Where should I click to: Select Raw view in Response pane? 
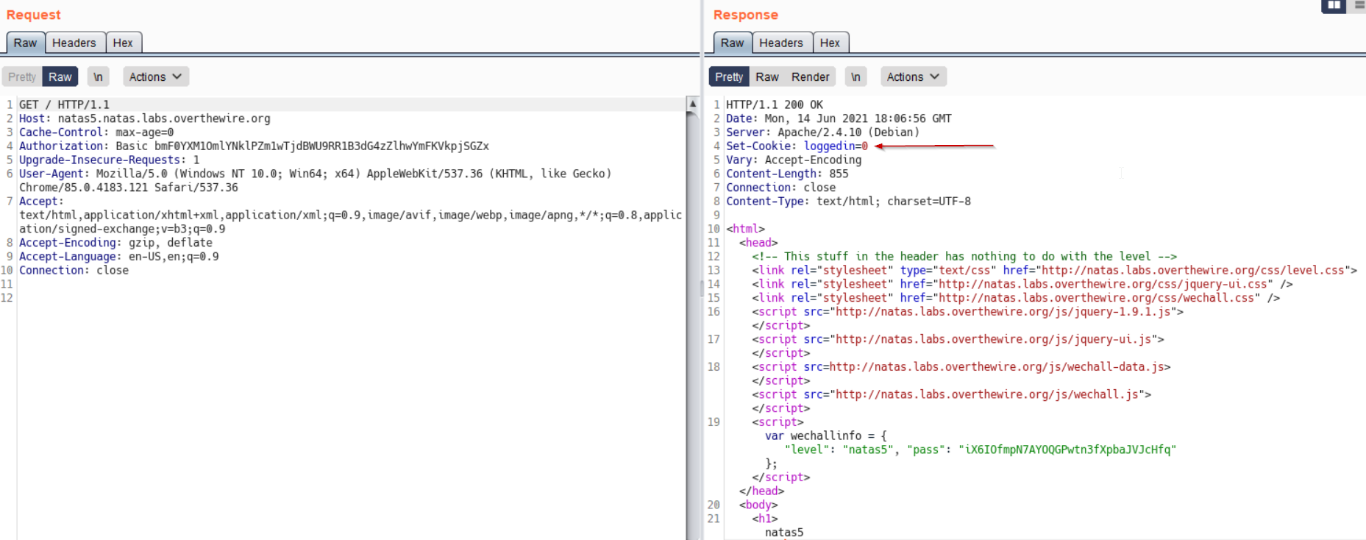pyautogui.click(x=767, y=77)
